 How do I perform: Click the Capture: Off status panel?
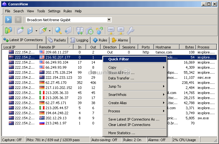(x=13, y=140)
